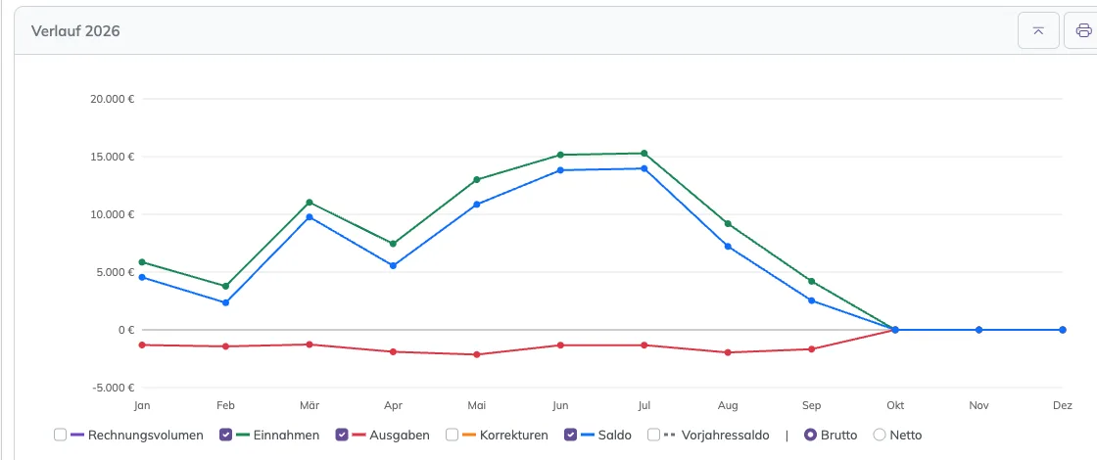Click the orange Korrekturen legend line

pos(469,435)
